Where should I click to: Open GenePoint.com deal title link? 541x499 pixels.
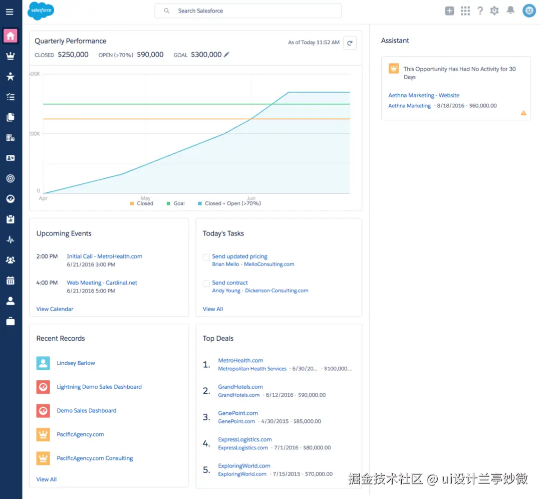[238, 413]
